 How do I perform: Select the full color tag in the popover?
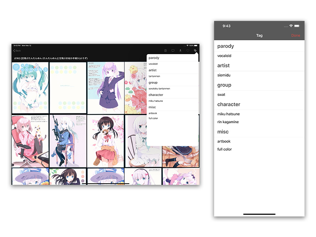pos(153,118)
